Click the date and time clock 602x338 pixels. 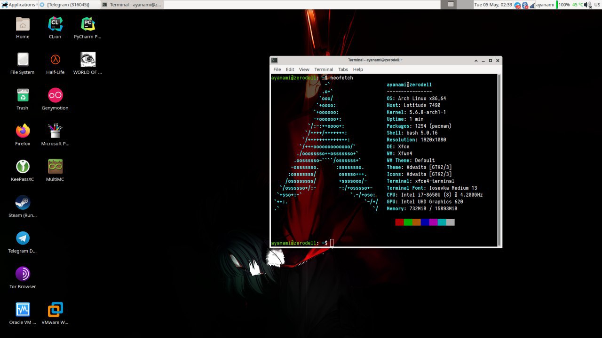tap(493, 5)
